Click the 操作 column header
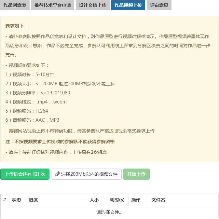 pos(139,200)
